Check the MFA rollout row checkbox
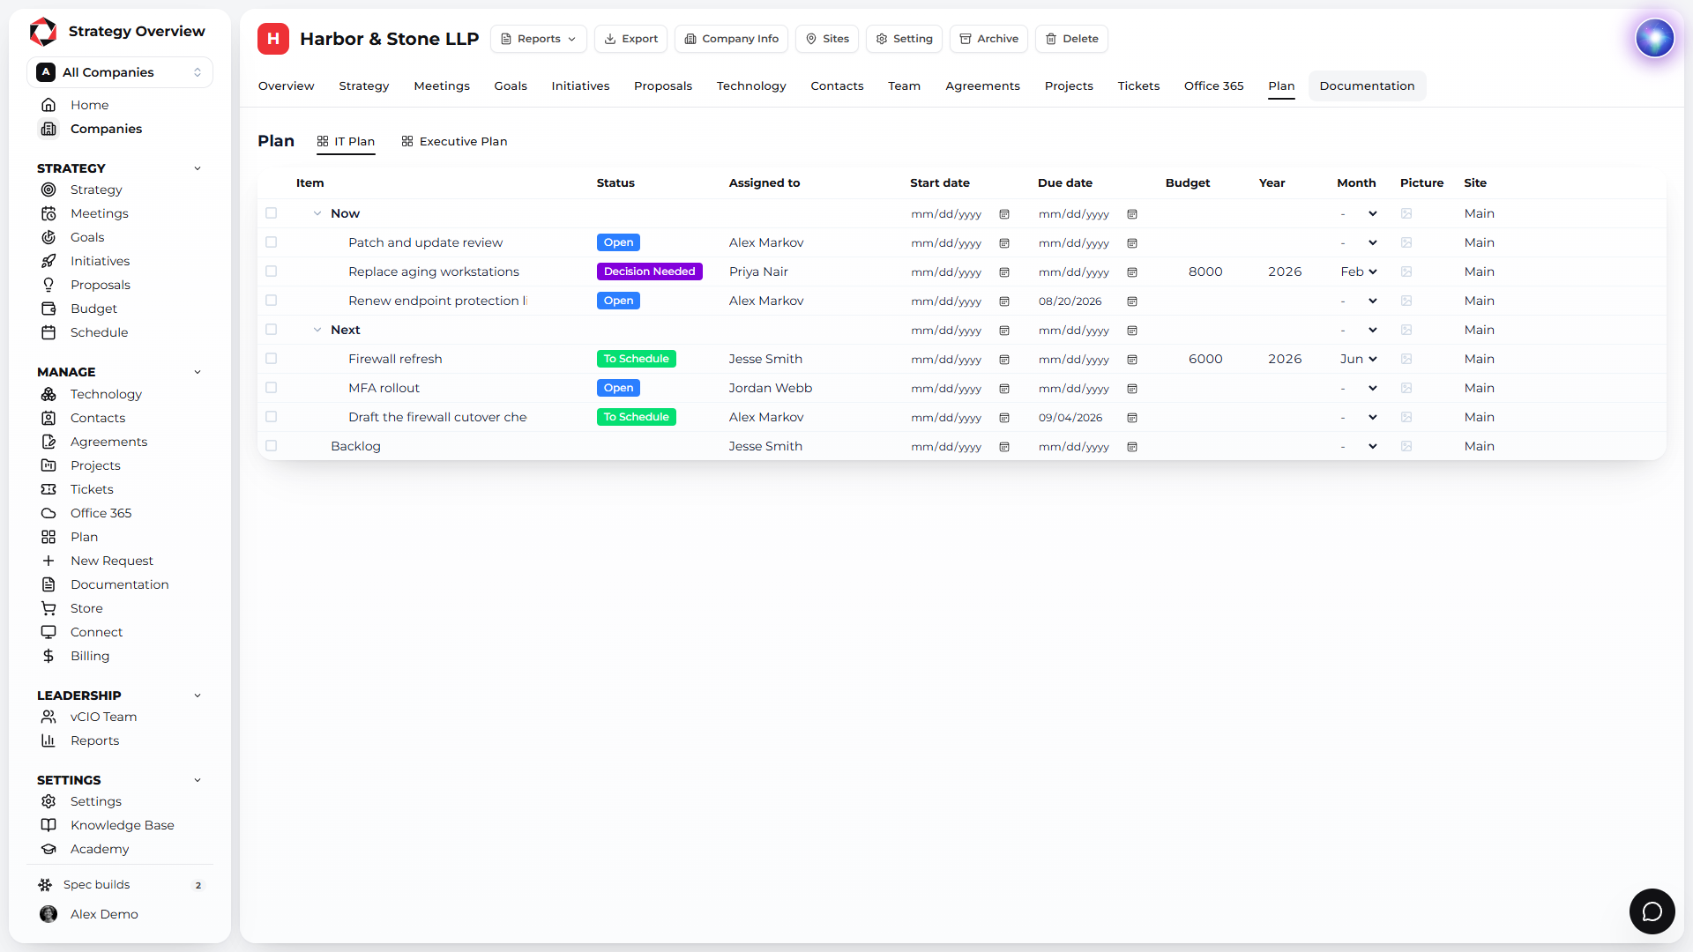The width and height of the screenshot is (1693, 952). pyautogui.click(x=271, y=388)
